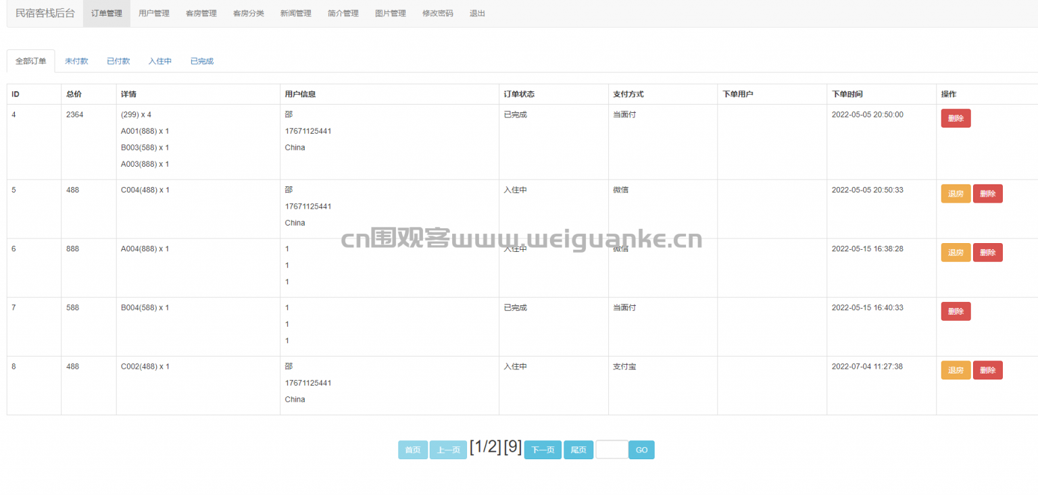Viewport: 1038px width, 495px height.
Task: Go to next page with 下一页
Action: [x=543, y=450]
